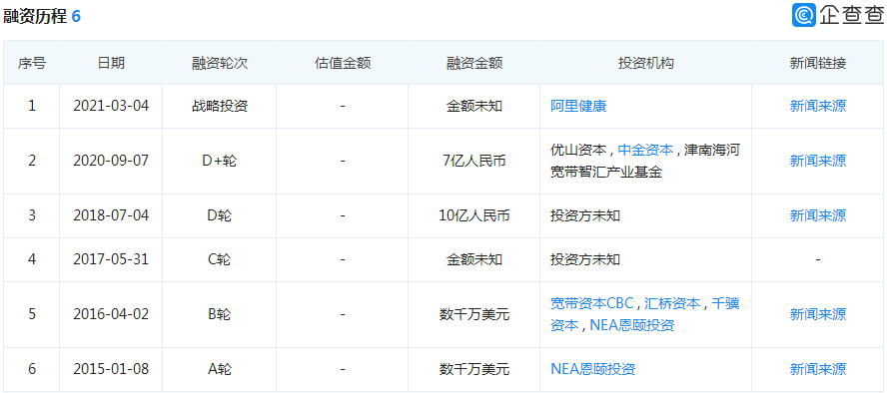Select the B轮 round cell
Image resolution: width=887 pixels, height=393 pixels.
click(220, 314)
